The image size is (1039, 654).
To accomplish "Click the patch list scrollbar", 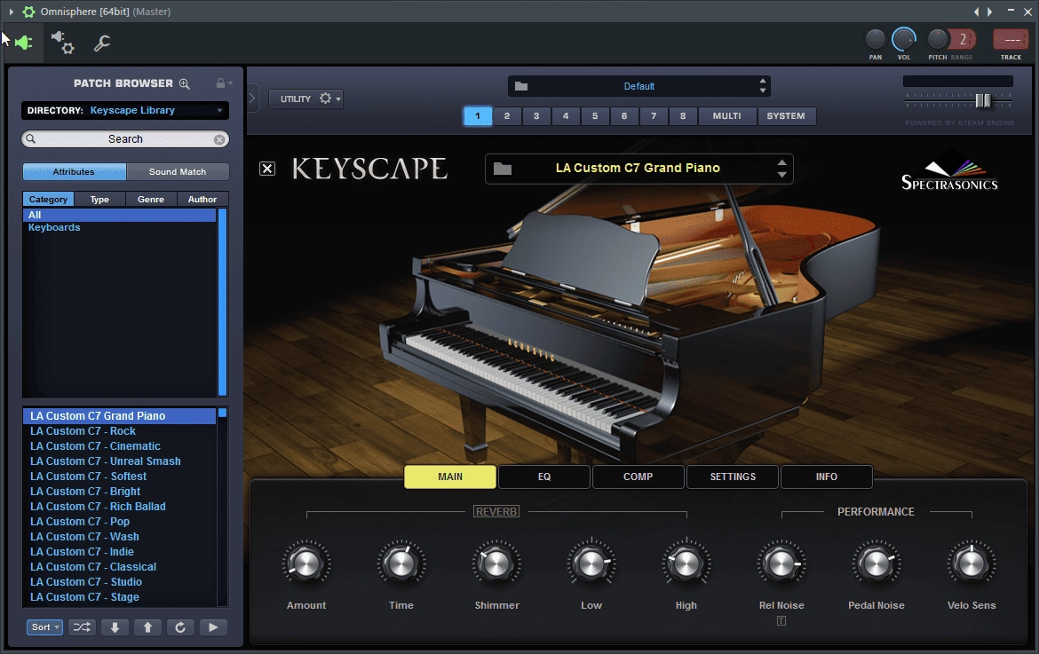I will 223,507.
